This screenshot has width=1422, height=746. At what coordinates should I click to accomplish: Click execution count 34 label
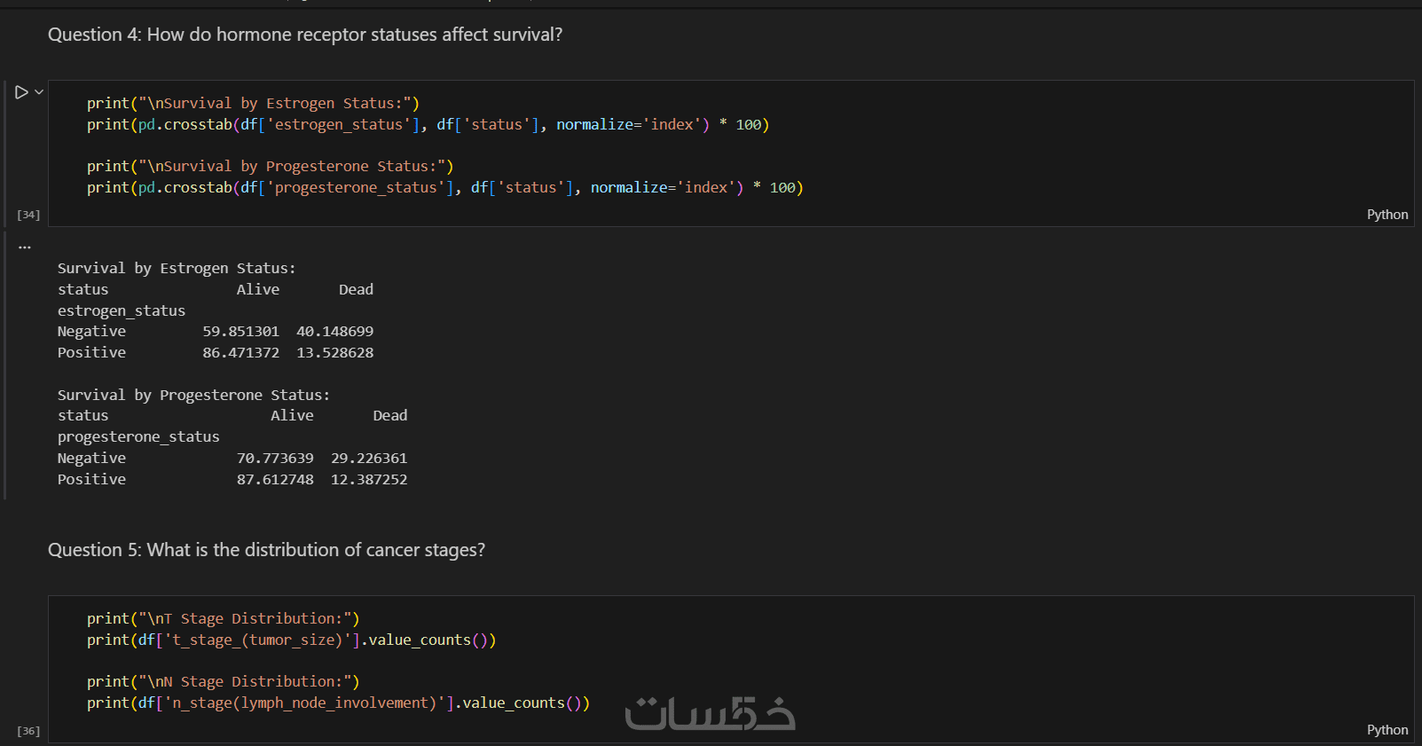point(28,215)
